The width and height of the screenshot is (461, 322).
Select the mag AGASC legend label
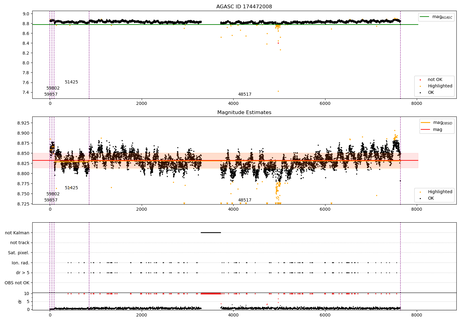(442, 17)
